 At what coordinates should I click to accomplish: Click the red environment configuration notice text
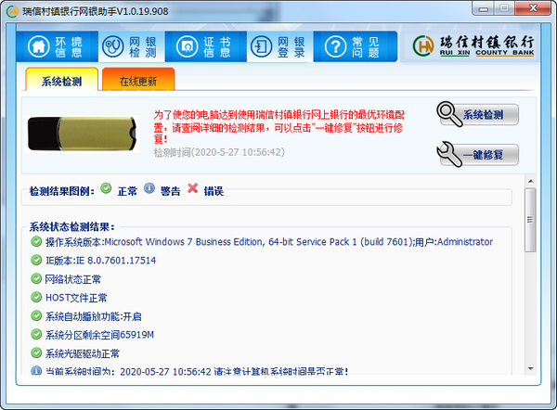click(x=278, y=127)
